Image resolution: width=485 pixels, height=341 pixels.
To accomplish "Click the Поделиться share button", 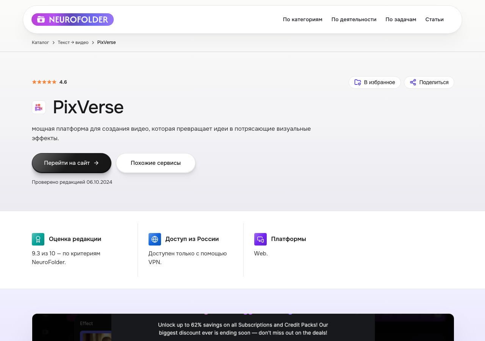I will tap(429, 82).
